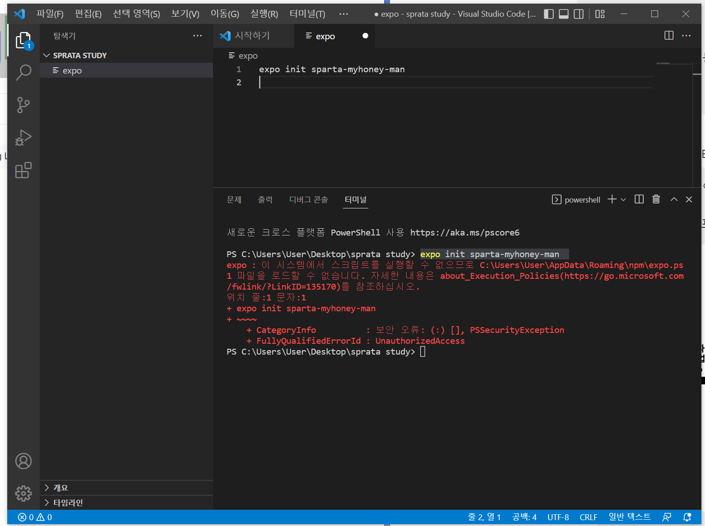This screenshot has width=705, height=526.
Task: Click 줄 2, 열 1 cursor position
Action: [484, 517]
